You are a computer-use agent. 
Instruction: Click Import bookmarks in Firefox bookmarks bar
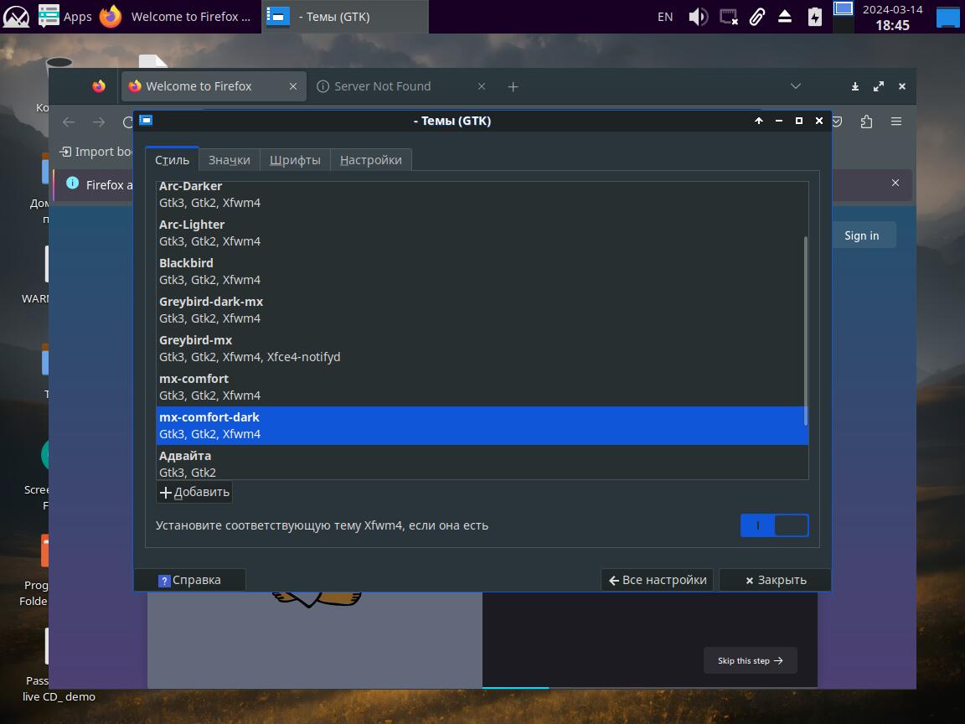pyautogui.click(x=95, y=152)
